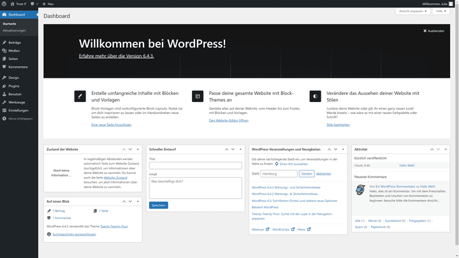Viewport: 459px width, 258px height.
Task: Move Schneller Entwurf widget down
Action: click(x=233, y=150)
